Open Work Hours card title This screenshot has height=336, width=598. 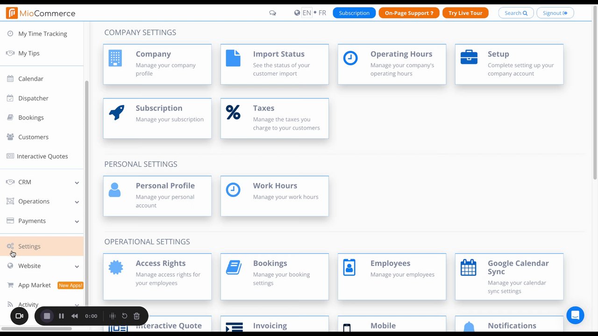click(275, 186)
